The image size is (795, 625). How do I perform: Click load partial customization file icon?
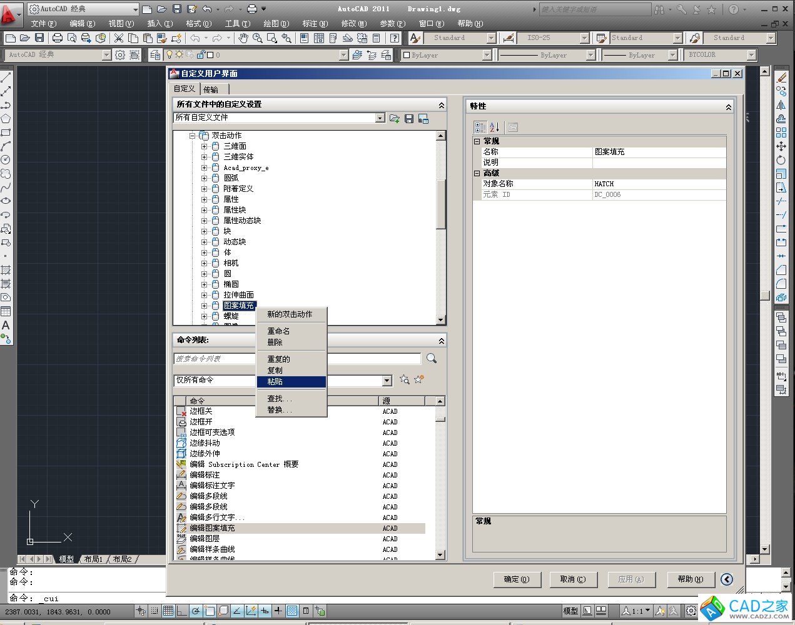[395, 118]
